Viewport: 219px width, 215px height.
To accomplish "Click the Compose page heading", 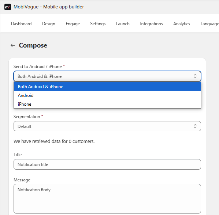I will [x=33, y=45].
